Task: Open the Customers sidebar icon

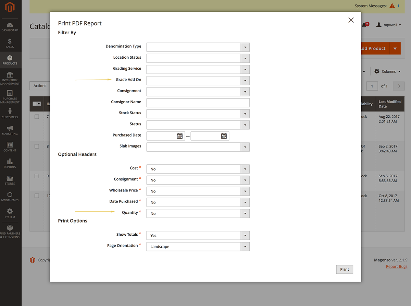Action: click(10, 114)
